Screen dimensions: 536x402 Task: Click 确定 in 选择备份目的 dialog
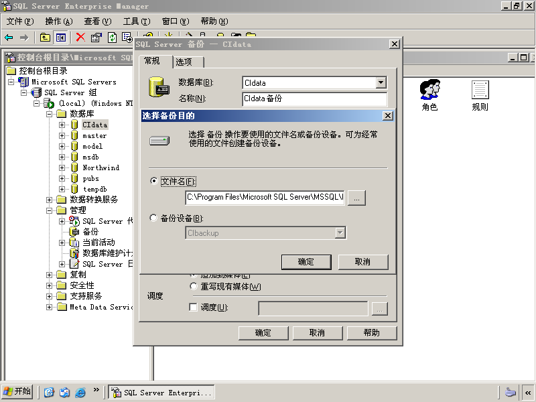tap(306, 262)
